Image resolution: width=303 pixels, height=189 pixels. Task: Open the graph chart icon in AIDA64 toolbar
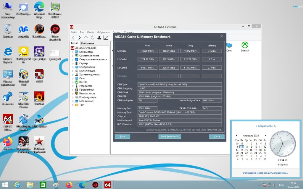coord(106,38)
